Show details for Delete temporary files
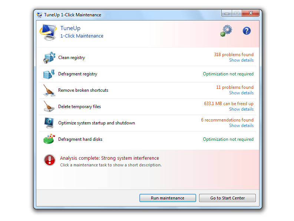 [x=241, y=109]
